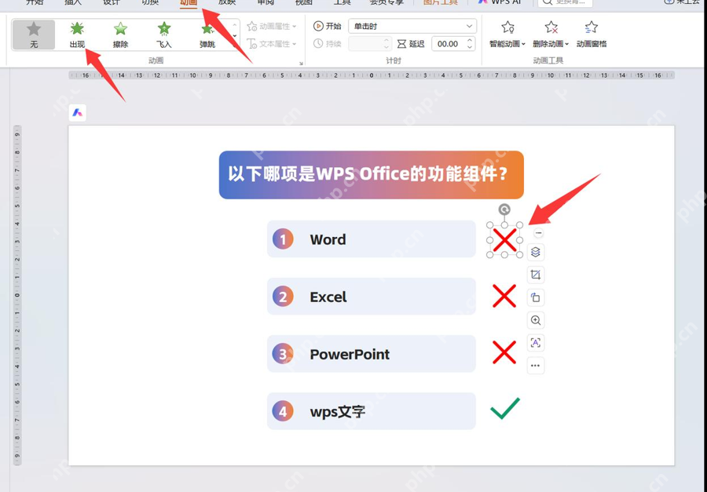707x492 pixels.
Task: Click the 延迟 delay field showing 00.00
Action: (x=449, y=44)
